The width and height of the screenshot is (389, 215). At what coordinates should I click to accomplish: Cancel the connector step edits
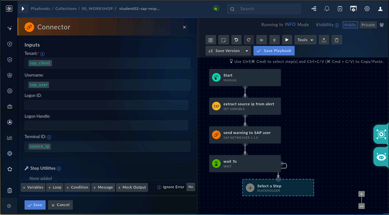[x=60, y=205]
